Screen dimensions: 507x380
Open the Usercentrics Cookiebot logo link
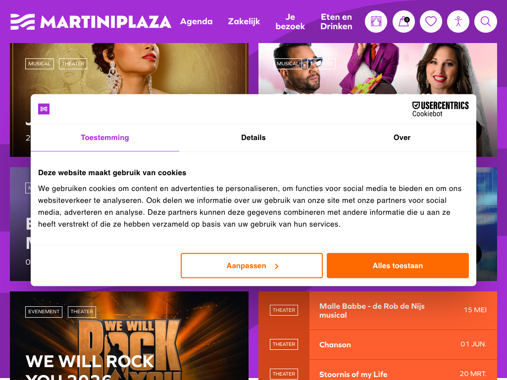[440, 109]
